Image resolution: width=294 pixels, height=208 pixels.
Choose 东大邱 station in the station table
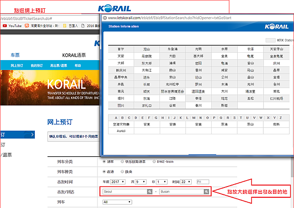point(147,63)
